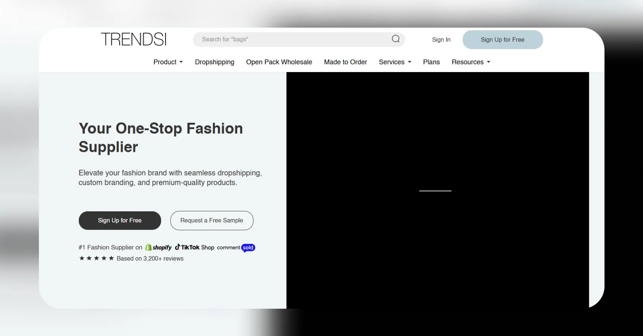643x336 pixels.
Task: Open the Plans navigation item
Action: [431, 62]
